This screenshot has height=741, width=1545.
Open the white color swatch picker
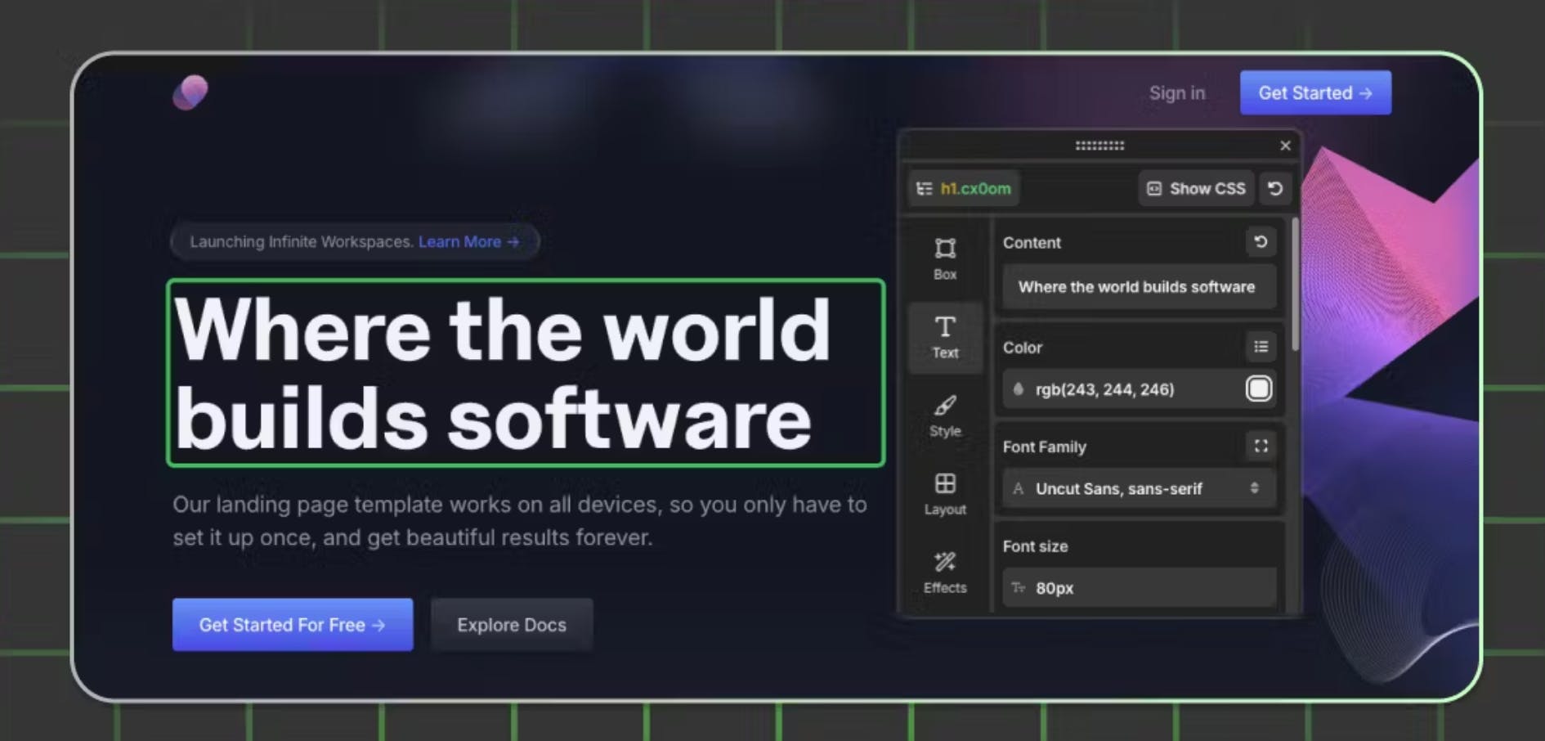(x=1259, y=388)
